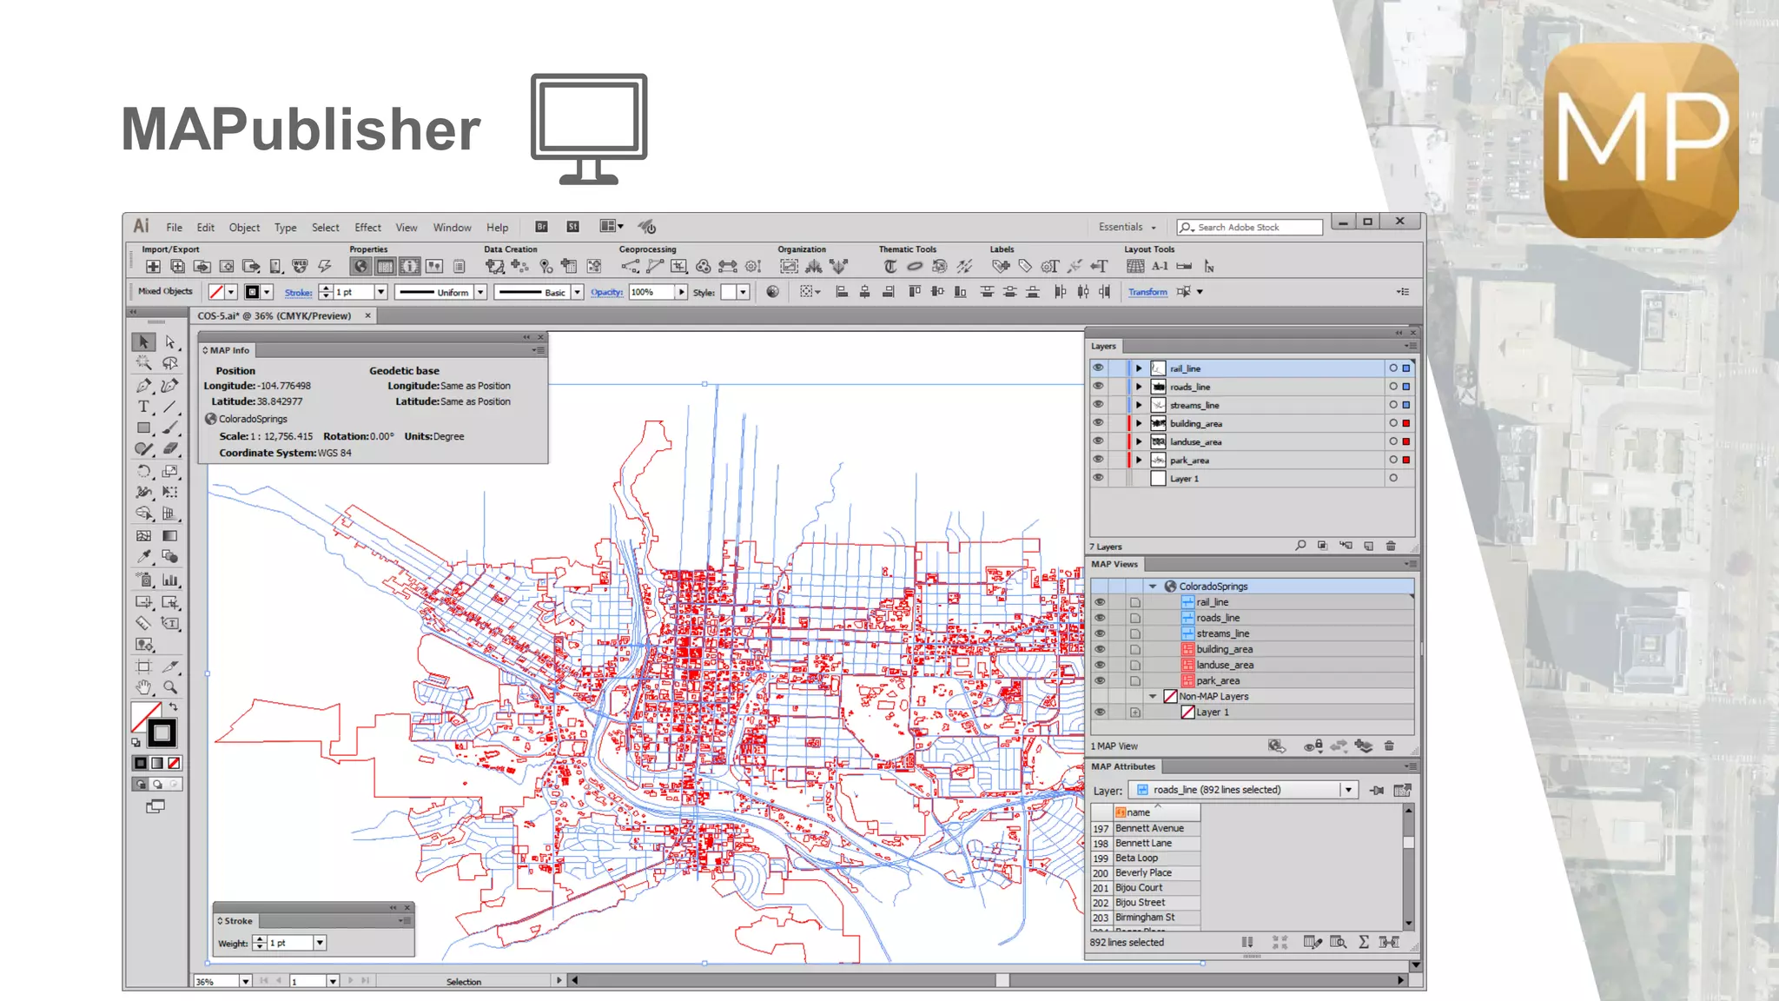Select the Eyedropper tool
1779x1001 pixels.
pos(143,557)
